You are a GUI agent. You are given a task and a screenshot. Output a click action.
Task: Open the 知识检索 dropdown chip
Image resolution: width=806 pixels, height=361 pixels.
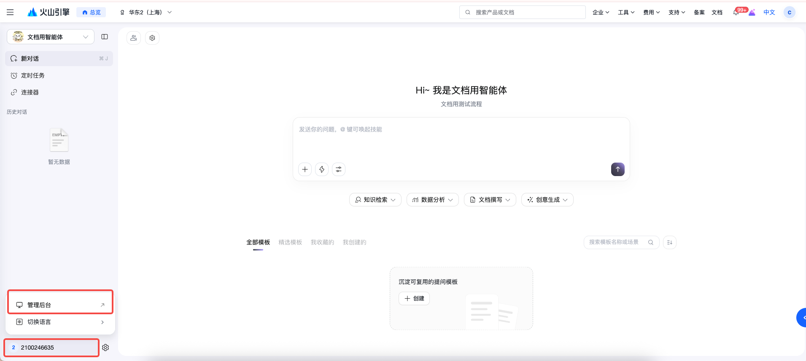pyautogui.click(x=375, y=200)
